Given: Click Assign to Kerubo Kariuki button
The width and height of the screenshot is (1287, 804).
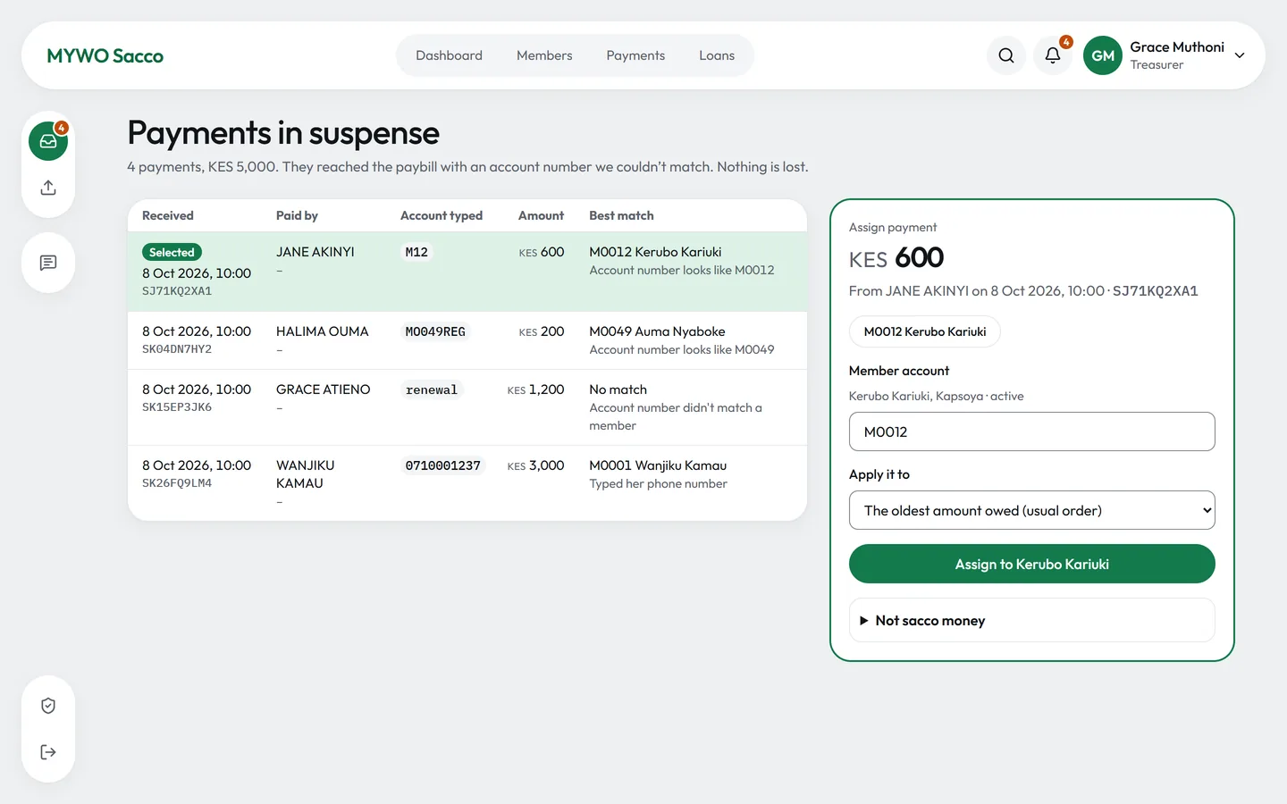Looking at the screenshot, I should pos(1032,564).
